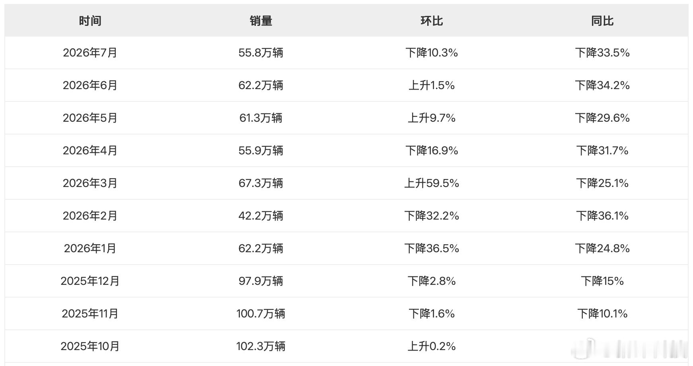Select the 55.8万辆 sales cell
693x366 pixels.
tap(261, 53)
